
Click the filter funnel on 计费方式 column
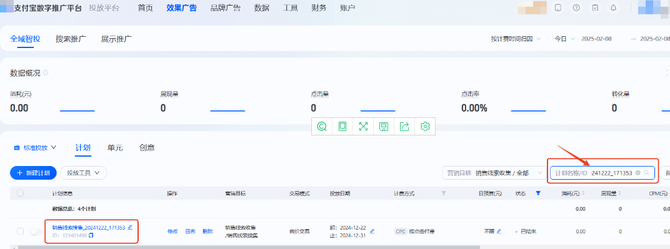point(444,193)
